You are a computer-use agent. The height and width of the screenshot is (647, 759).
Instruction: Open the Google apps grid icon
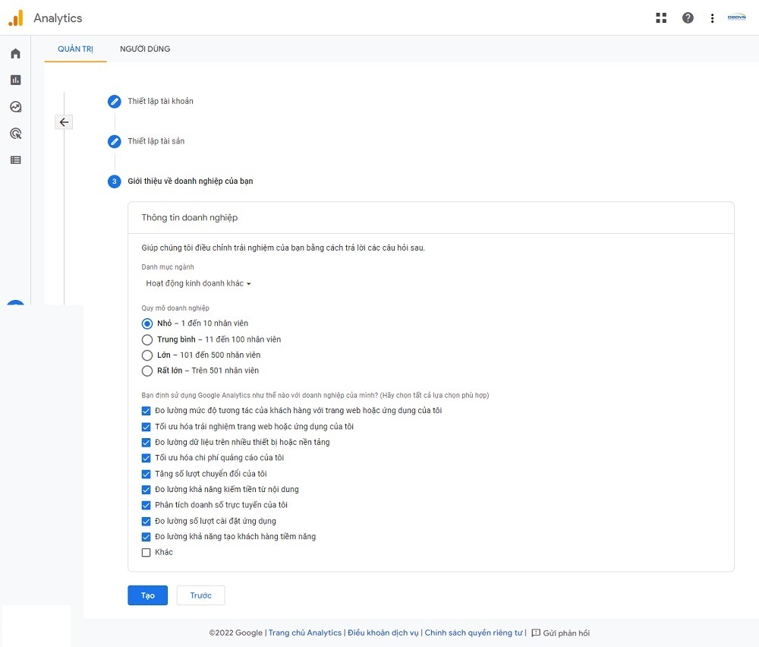coord(661,17)
